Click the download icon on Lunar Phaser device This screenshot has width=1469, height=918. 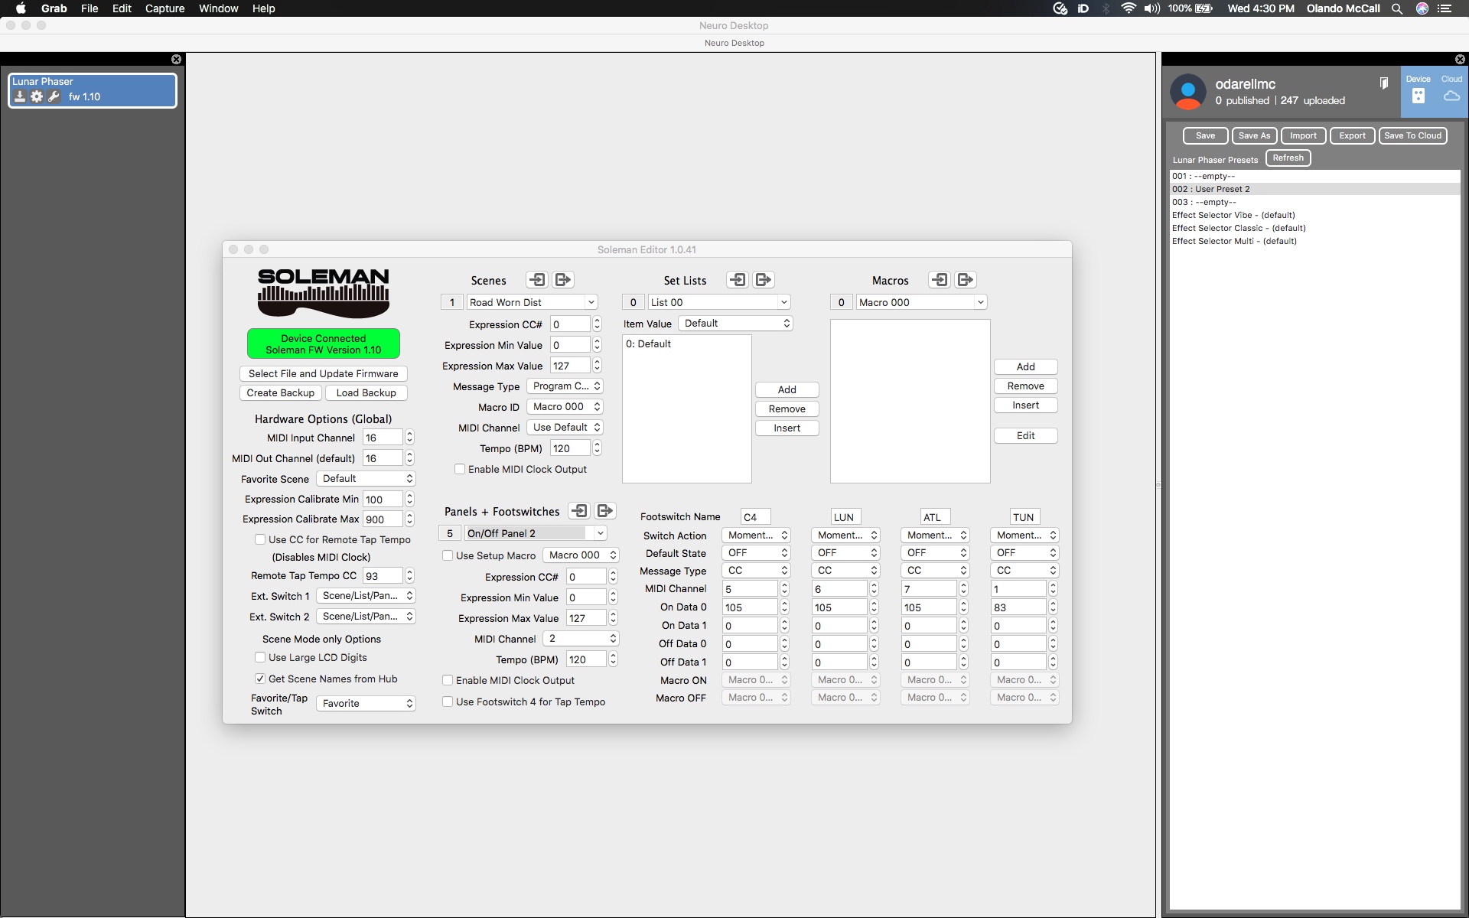[x=20, y=96]
